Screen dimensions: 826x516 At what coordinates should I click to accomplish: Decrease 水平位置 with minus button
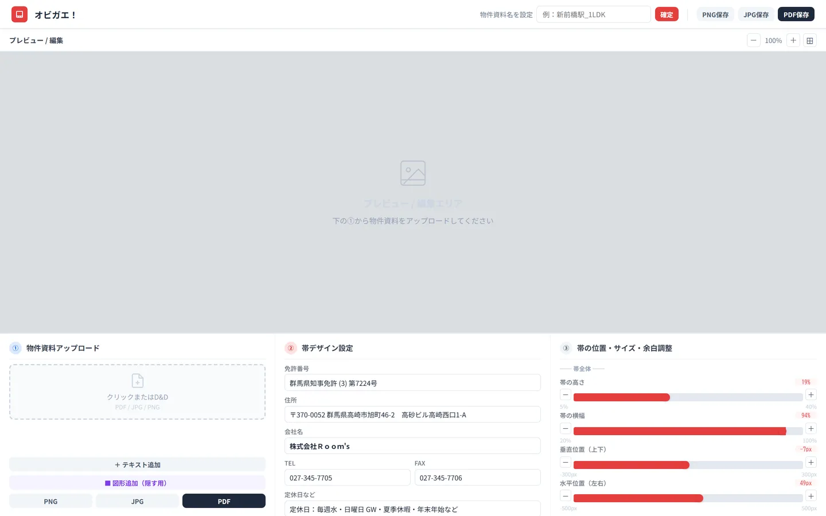tap(566, 496)
